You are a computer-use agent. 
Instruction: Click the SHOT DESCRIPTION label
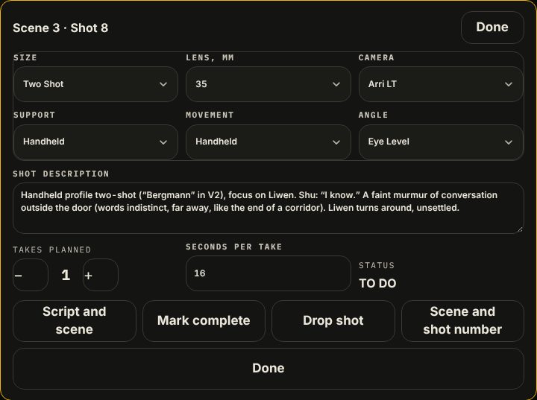coord(61,174)
